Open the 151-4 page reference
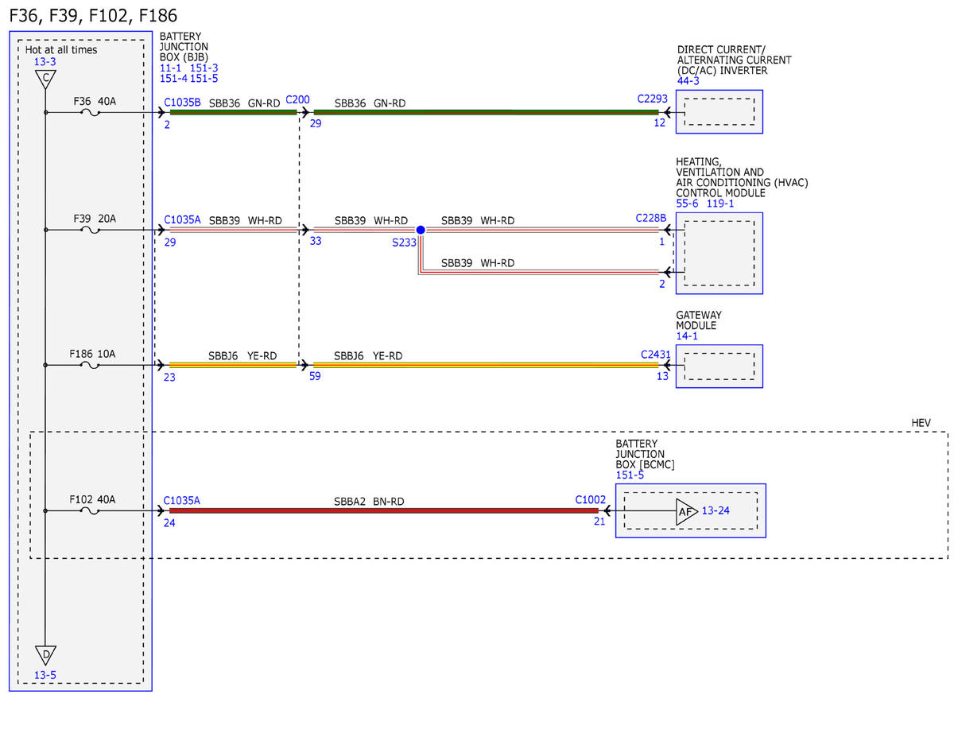954x737 pixels. pyautogui.click(x=173, y=79)
